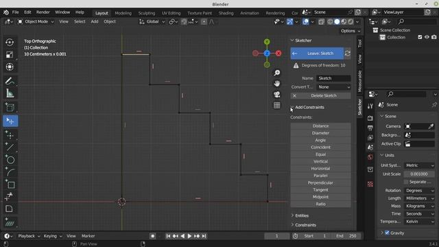Viewport: 439px width, 247px height.
Task: Select the Add Arc sketch tool
Action: 10,172
